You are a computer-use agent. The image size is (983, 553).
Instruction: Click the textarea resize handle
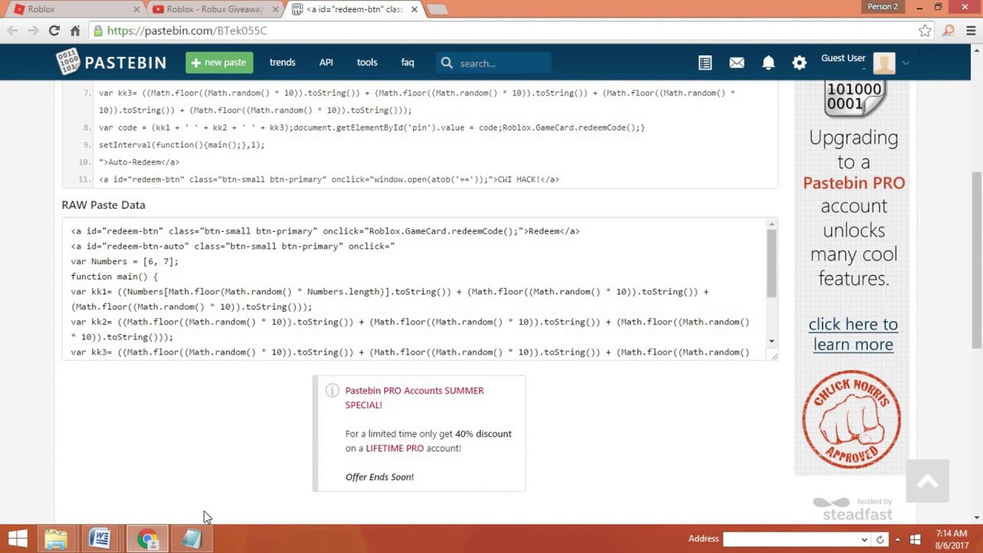point(773,356)
